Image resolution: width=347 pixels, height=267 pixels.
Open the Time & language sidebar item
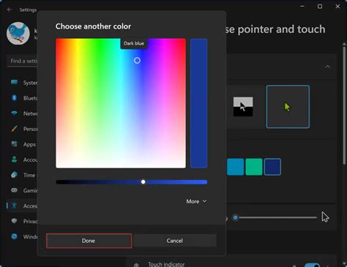[23, 175]
